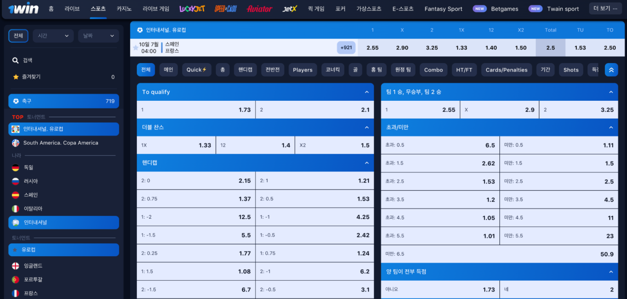Collapse the To qualify section
627x299 pixels.
(x=367, y=92)
